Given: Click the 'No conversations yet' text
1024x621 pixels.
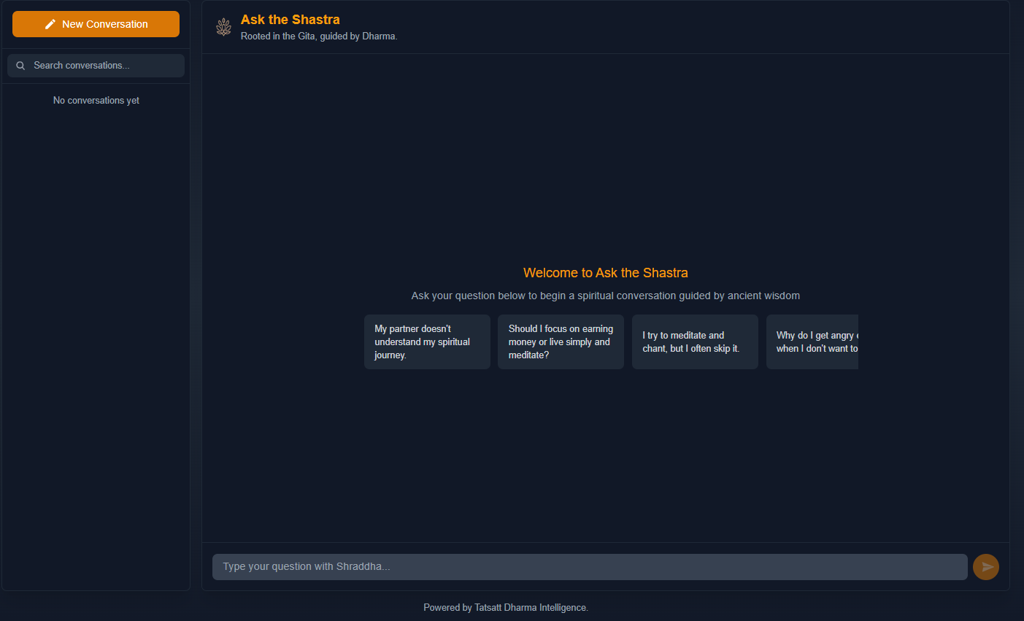Looking at the screenshot, I should (96, 101).
